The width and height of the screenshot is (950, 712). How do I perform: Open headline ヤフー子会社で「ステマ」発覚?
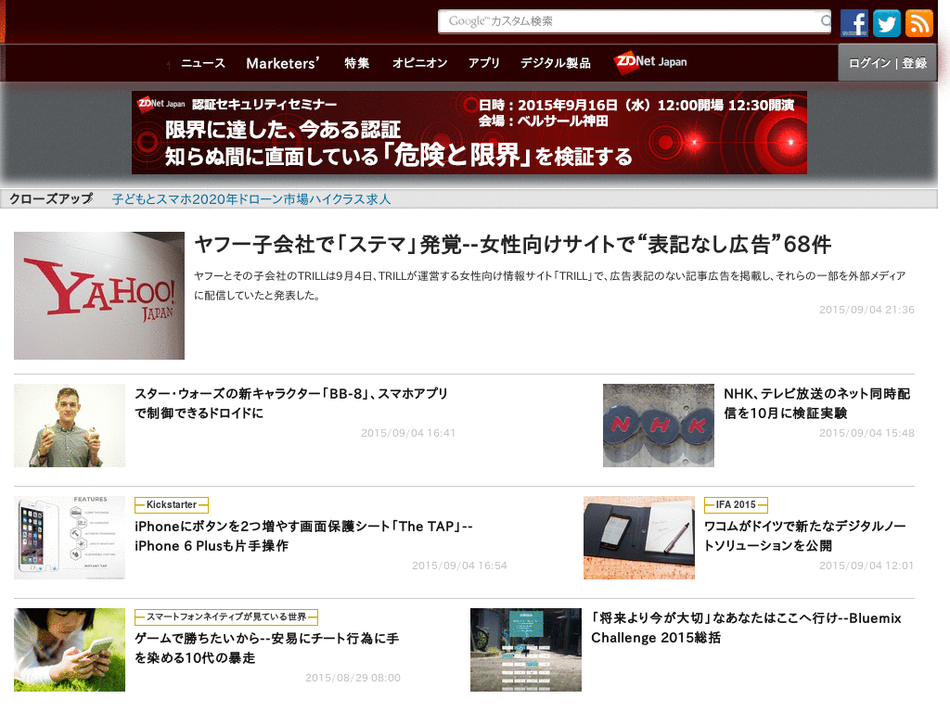pos(512,245)
